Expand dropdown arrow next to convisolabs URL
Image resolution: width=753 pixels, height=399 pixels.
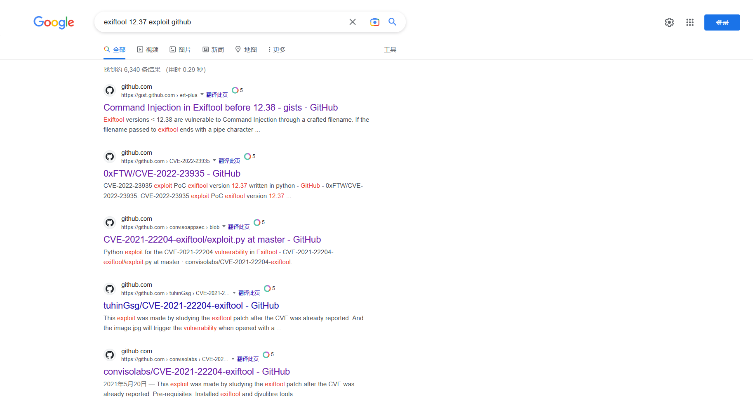(x=233, y=359)
